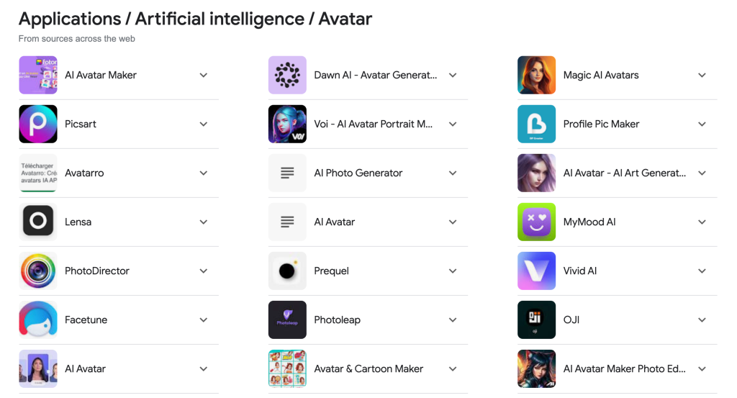Image resolution: width=737 pixels, height=398 pixels.
Task: Click the MyMood AI smiley icon
Action: pos(536,222)
